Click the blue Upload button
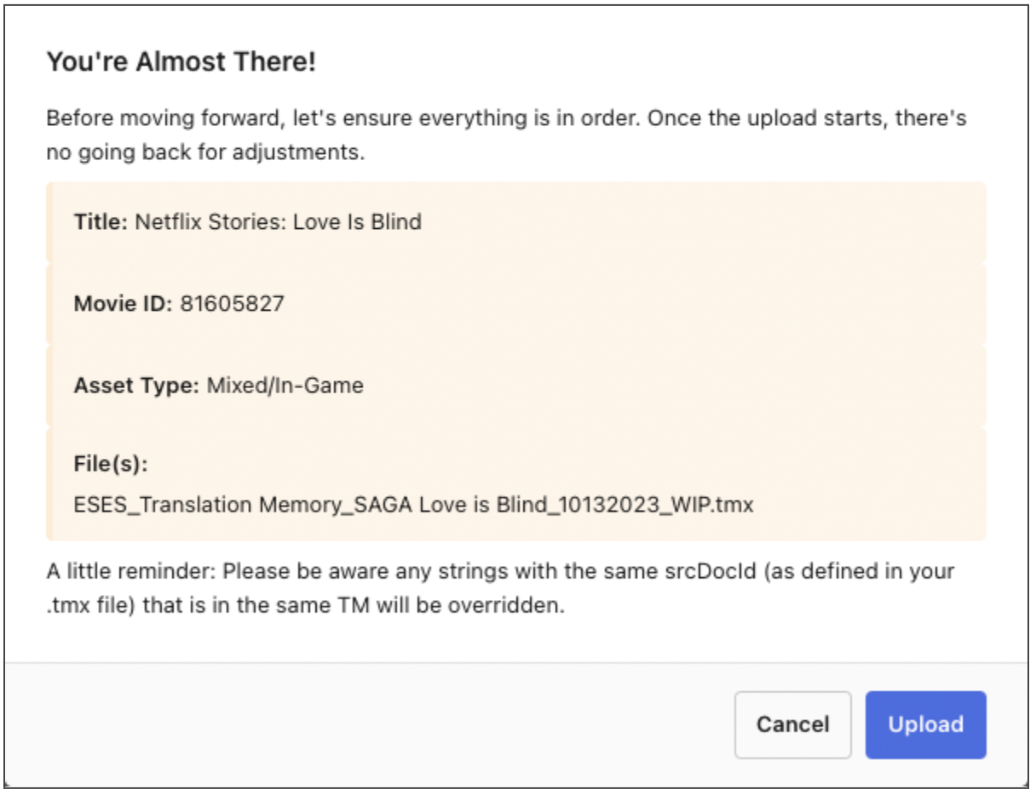The image size is (1036, 795). click(925, 724)
